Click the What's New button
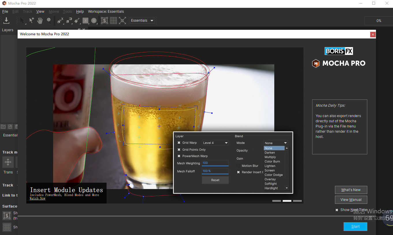Image resolution: width=393 pixels, height=235 pixels. pyautogui.click(x=351, y=190)
